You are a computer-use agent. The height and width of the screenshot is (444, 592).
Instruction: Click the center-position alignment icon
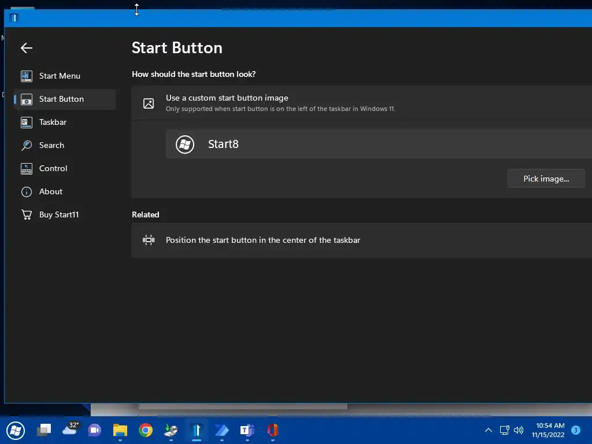tap(149, 240)
